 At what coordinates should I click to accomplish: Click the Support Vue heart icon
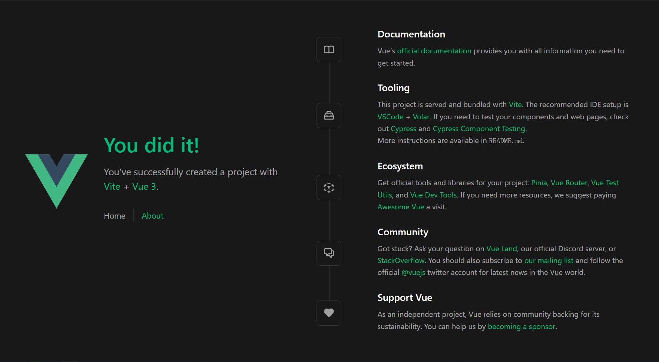coord(329,313)
